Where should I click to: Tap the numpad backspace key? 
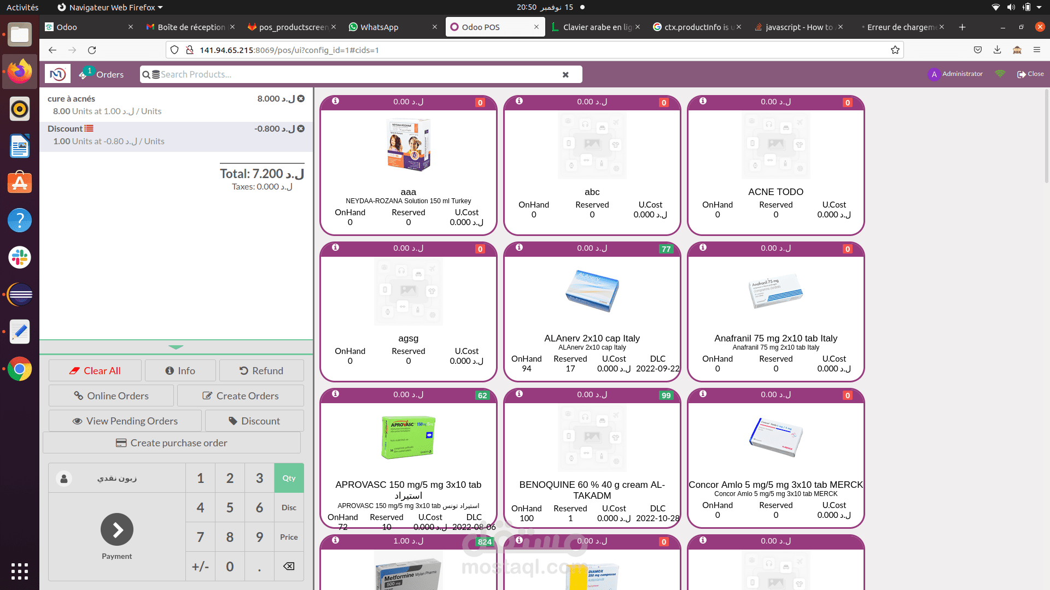(x=289, y=567)
